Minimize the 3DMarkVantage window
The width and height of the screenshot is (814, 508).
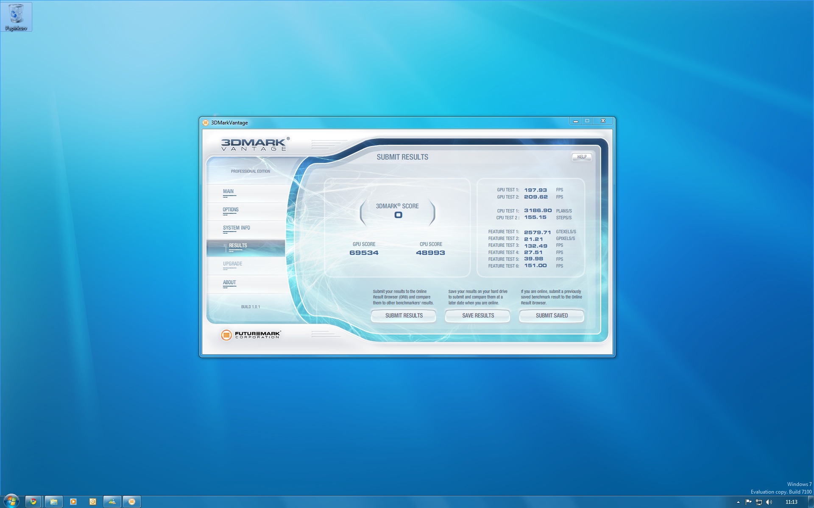coord(575,121)
